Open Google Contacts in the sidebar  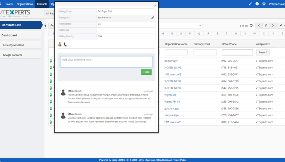[x=20, y=55]
